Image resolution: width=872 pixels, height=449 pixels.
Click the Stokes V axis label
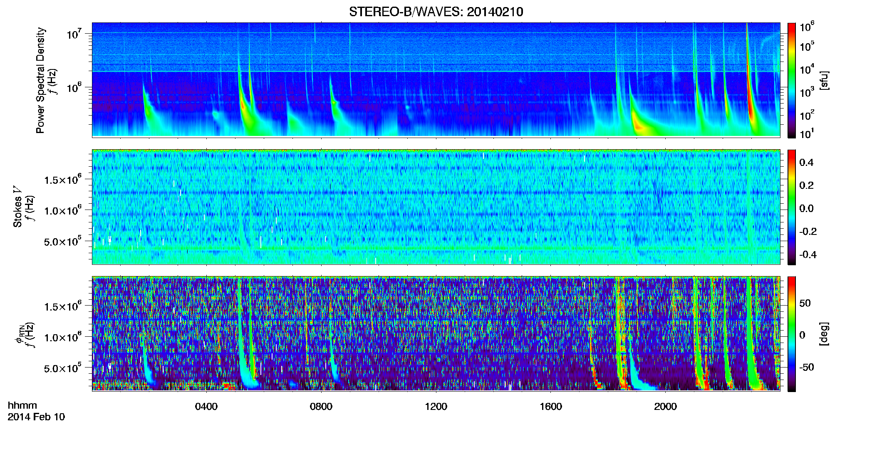coord(17,207)
